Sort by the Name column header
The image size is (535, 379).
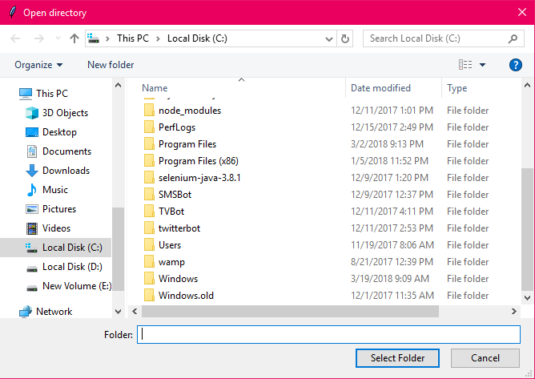click(x=155, y=88)
